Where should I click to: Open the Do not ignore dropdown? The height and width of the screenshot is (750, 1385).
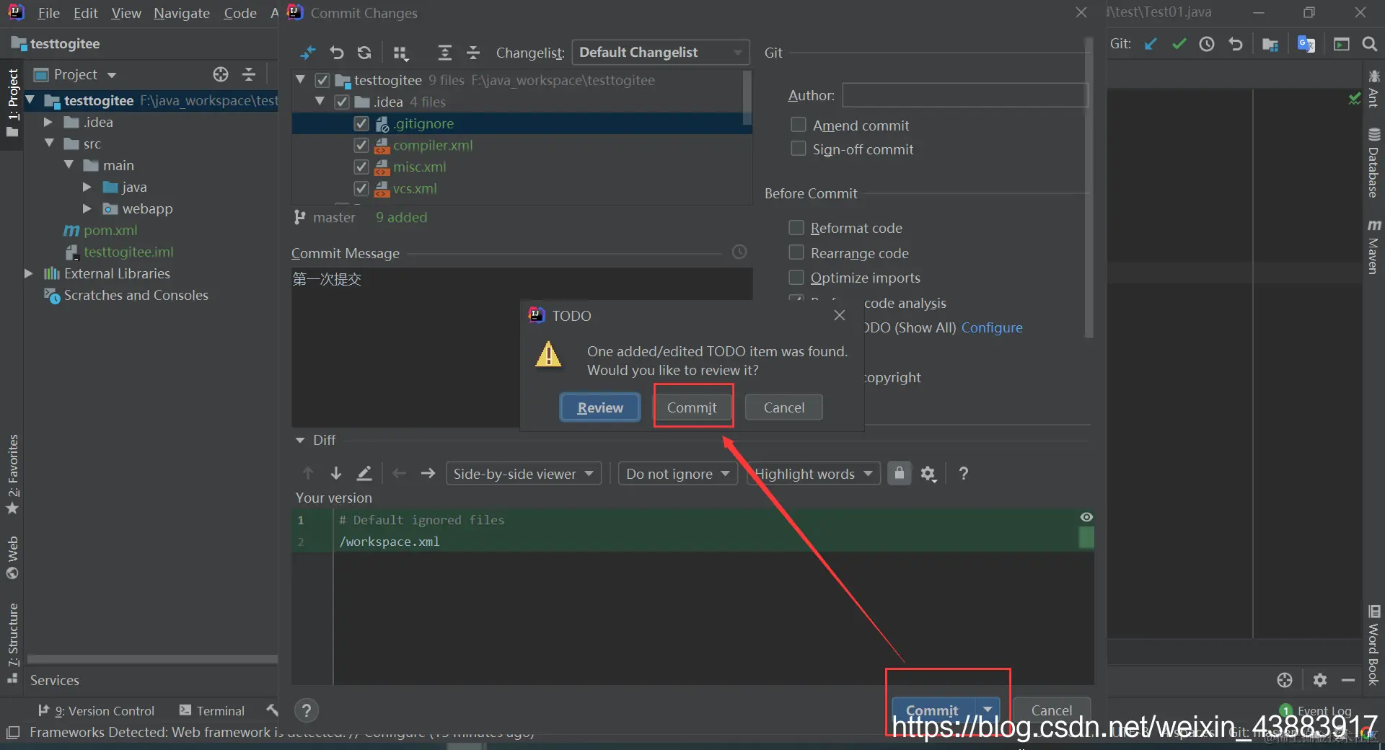[x=678, y=474]
